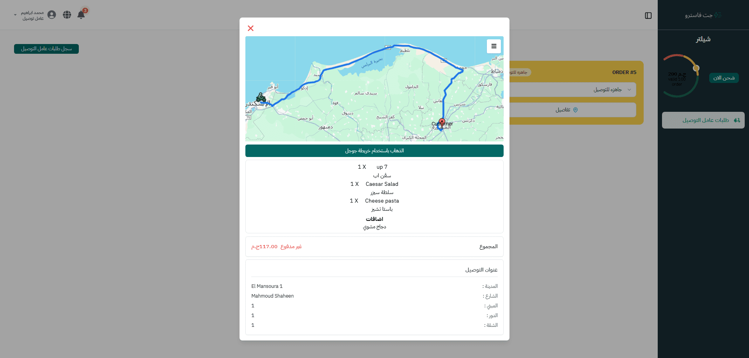The image size is (749, 358).
Task: Click the location pin icon beside تفاصيل
Action: pos(575,110)
